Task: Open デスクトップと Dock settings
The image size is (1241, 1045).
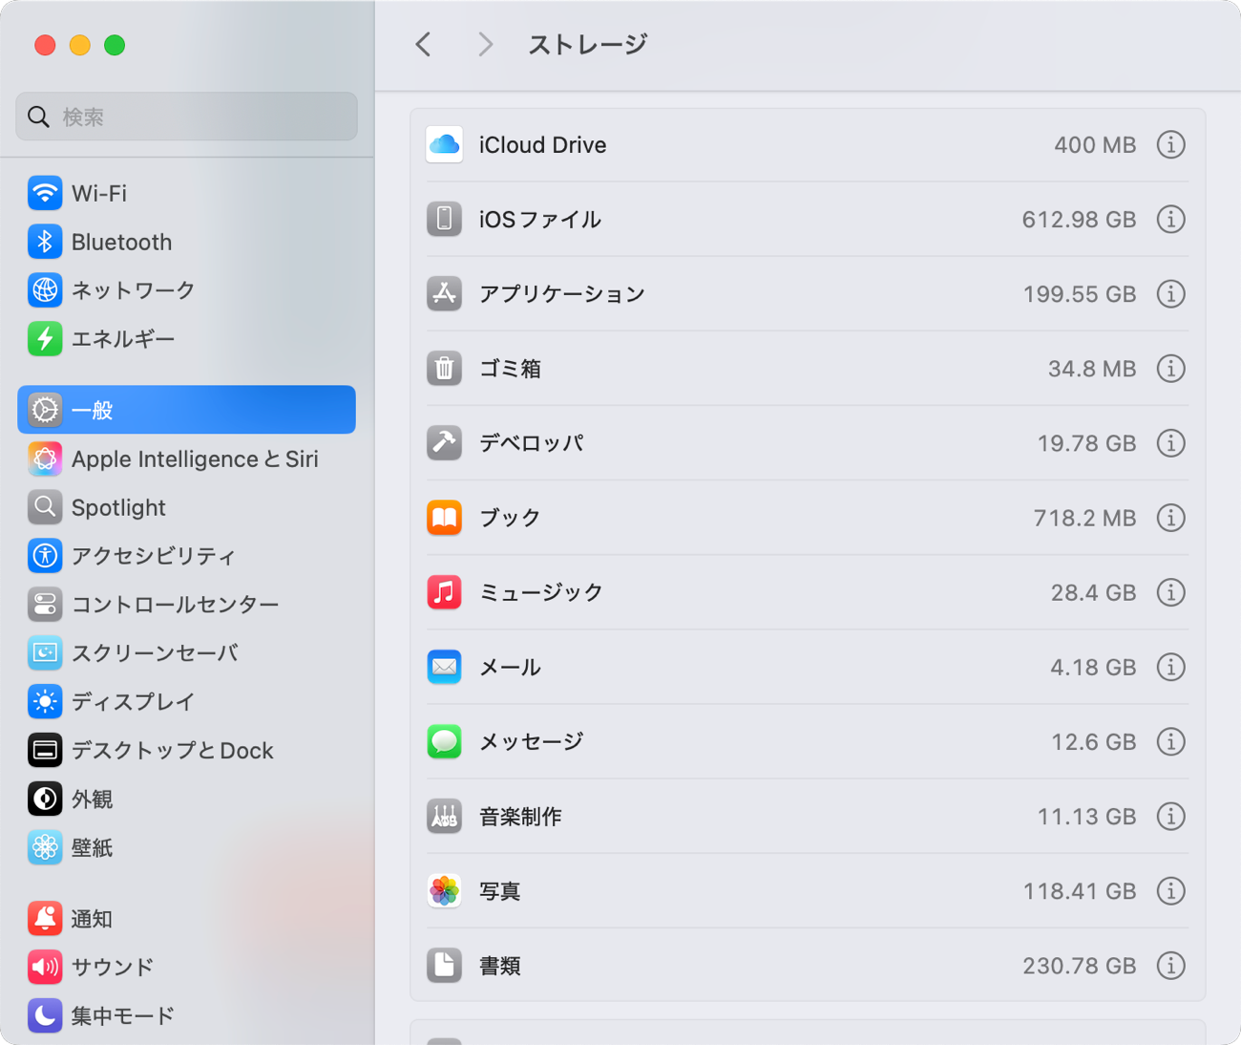Action: click(x=186, y=750)
